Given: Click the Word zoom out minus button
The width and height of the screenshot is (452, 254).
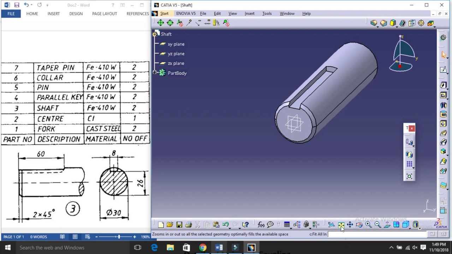Looking at the screenshot, I should pos(96,237).
